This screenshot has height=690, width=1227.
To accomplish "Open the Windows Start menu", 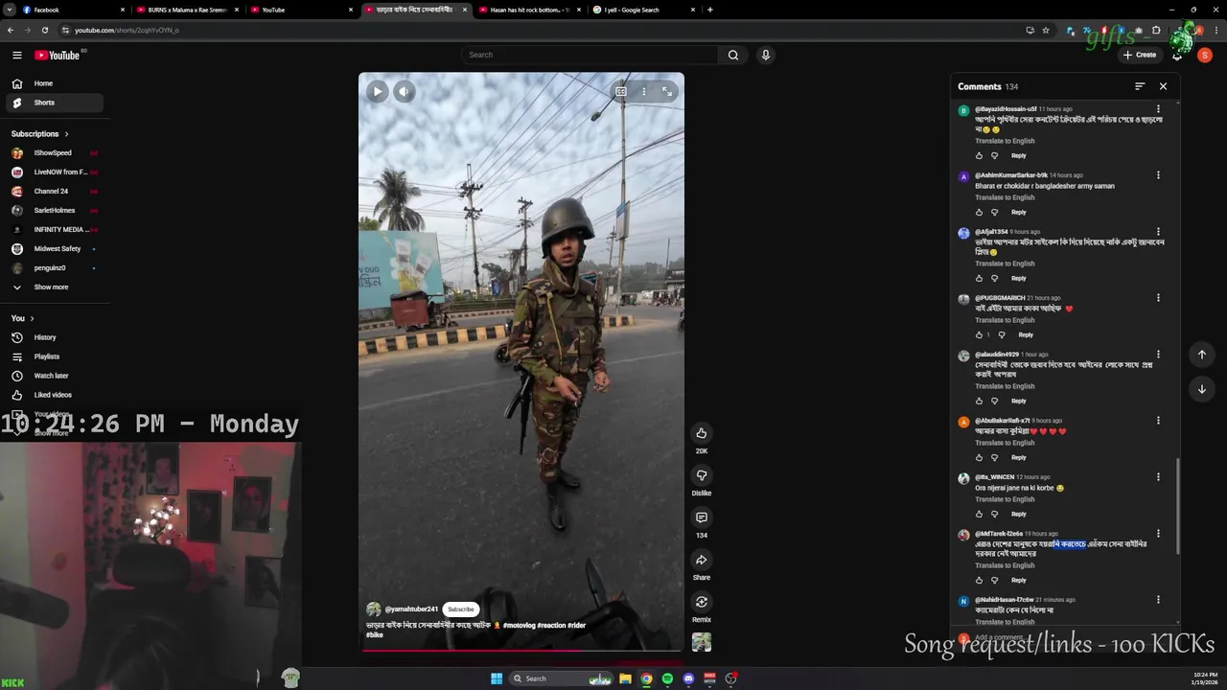I will pos(497,678).
